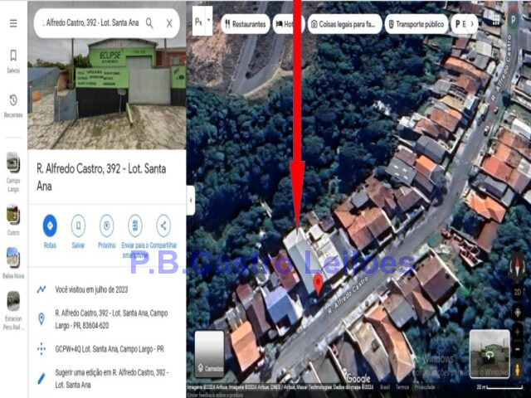
Task: Zoom out with minus button
Action: (x=518, y=348)
